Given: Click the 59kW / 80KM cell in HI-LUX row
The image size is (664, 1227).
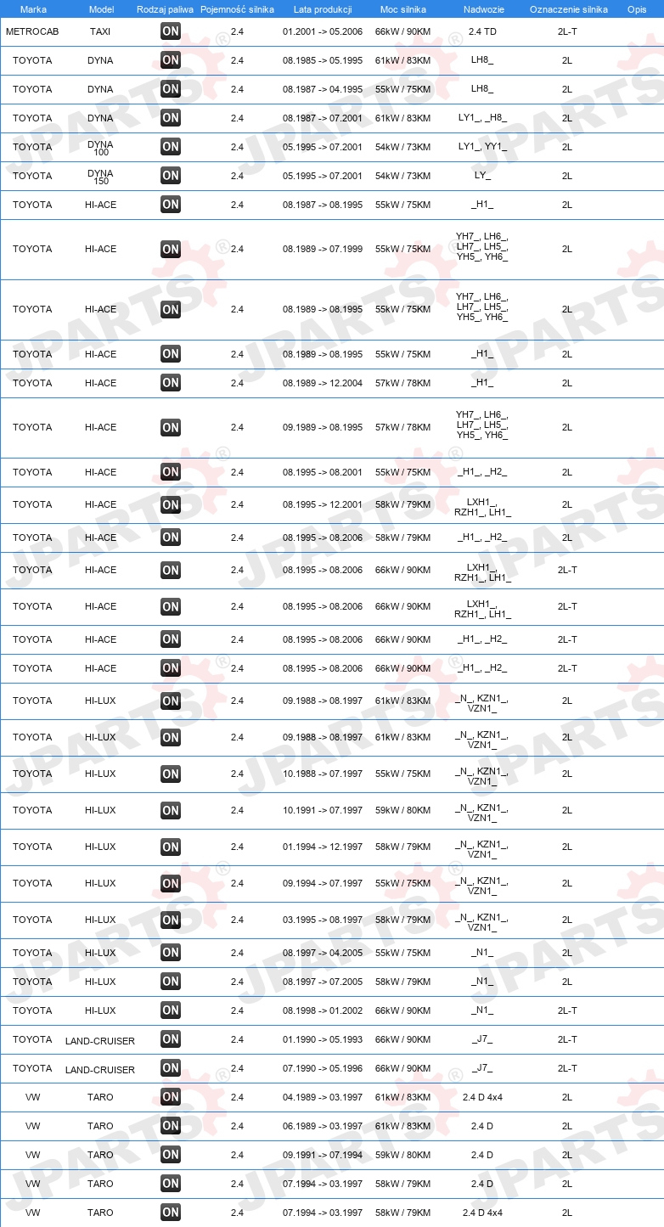Looking at the screenshot, I should [403, 810].
